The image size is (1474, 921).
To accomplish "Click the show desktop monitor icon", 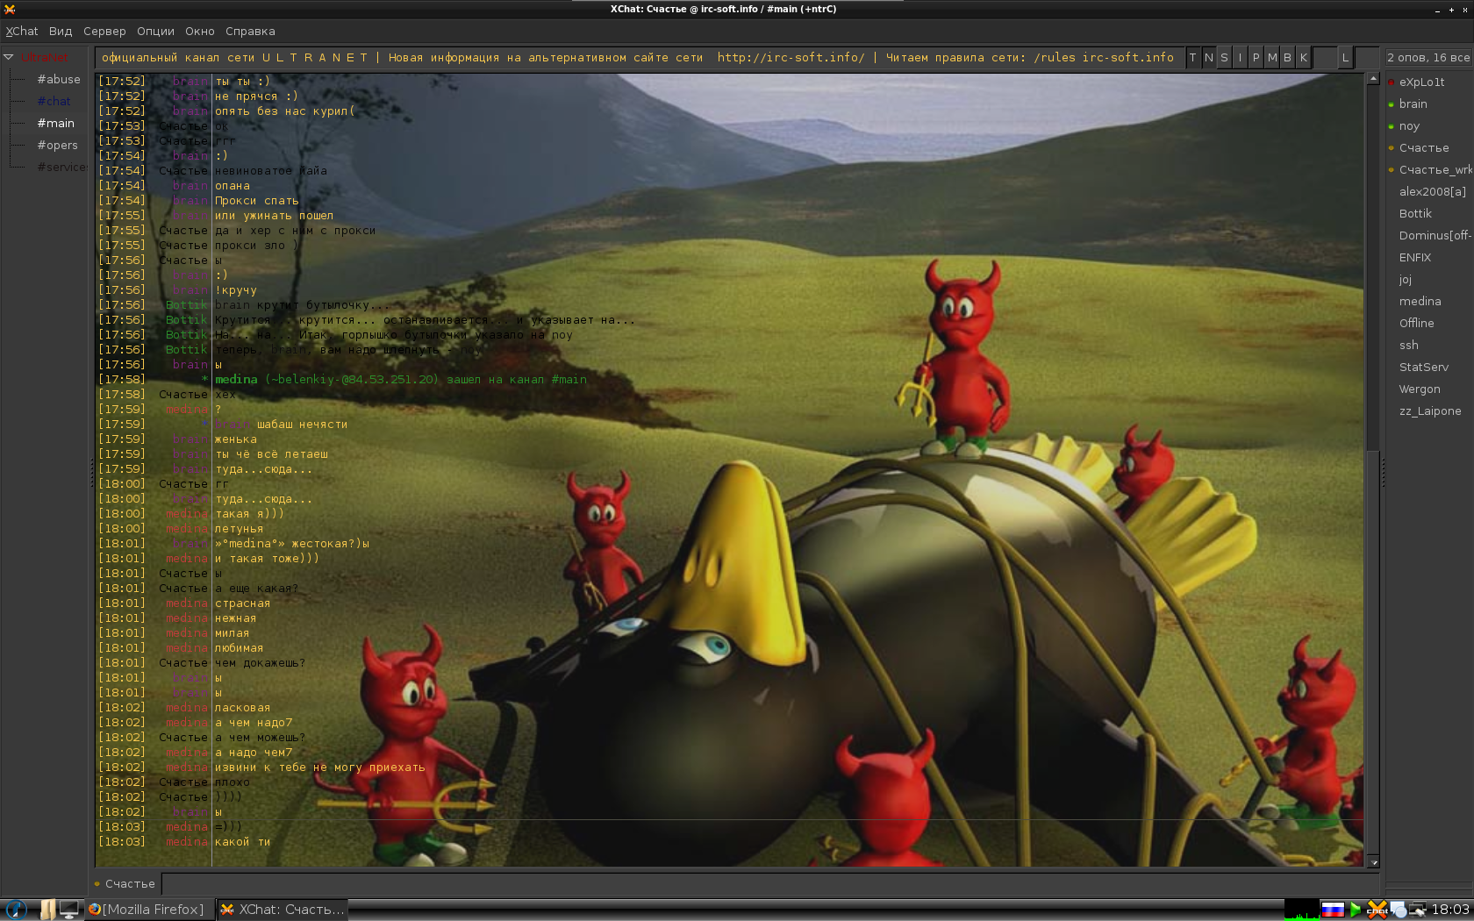I will click(x=69, y=910).
